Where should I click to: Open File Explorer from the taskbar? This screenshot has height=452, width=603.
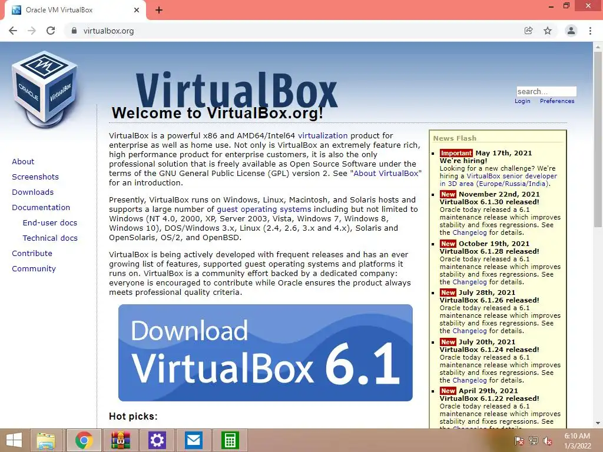[46, 440]
